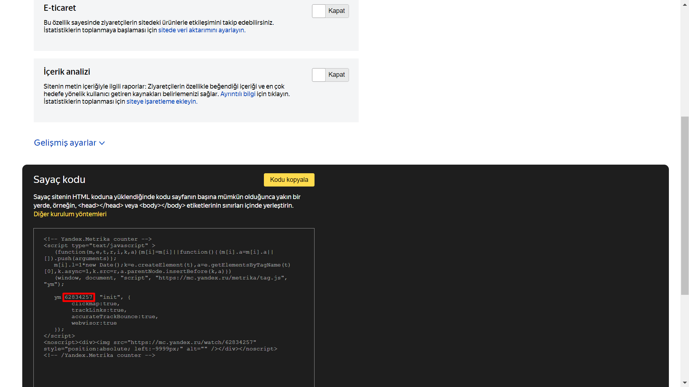Click the 'İçerik analizi' heading
This screenshot has height=387, width=689.
click(67, 72)
